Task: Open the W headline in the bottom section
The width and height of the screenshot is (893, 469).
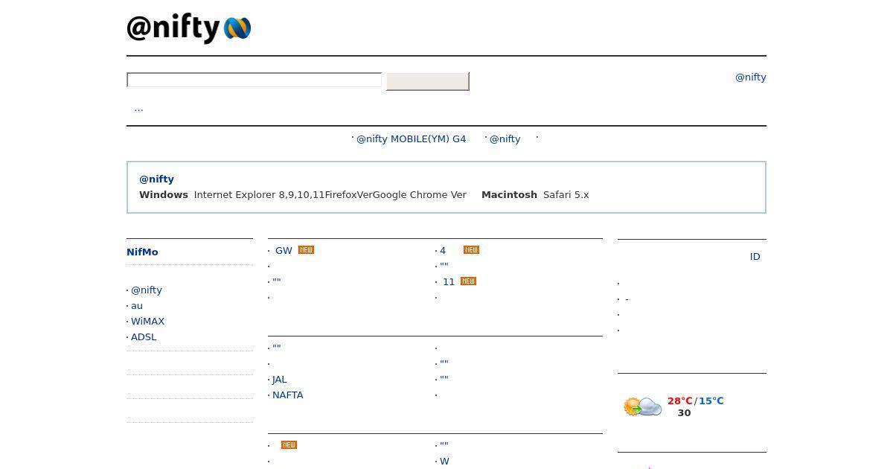Action: coord(444,461)
